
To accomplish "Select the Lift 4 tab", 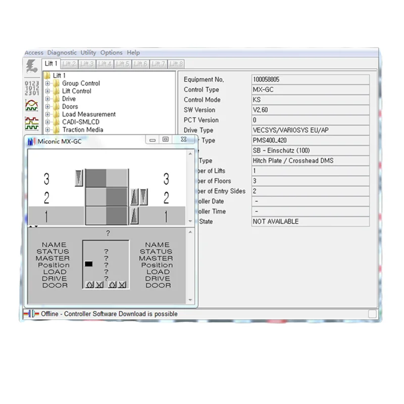I will pyautogui.click(x=105, y=64).
